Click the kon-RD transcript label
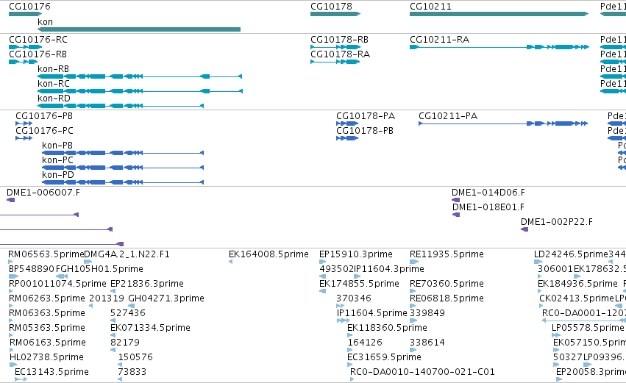The width and height of the screenshot is (626, 383). [x=54, y=99]
